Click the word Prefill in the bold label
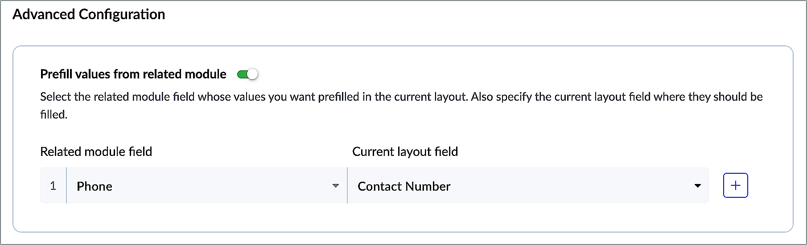The height and width of the screenshot is (245, 807). point(56,74)
